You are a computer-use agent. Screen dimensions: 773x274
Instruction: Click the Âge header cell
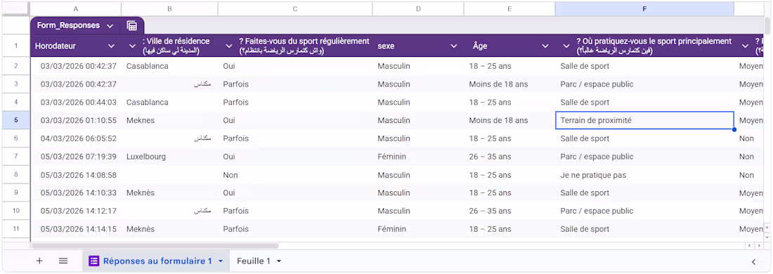[509, 46]
